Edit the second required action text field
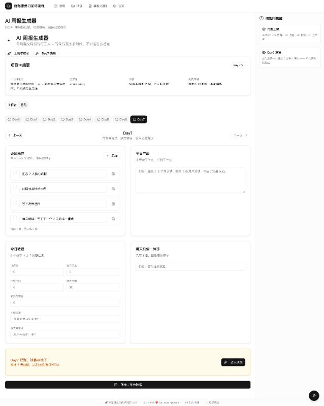This screenshot has height=406, width=324. click(63, 189)
